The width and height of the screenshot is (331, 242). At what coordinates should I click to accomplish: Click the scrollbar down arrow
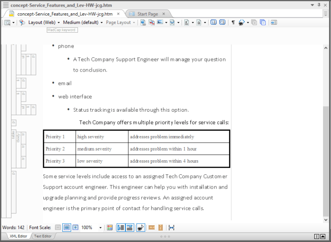[x=326, y=220]
